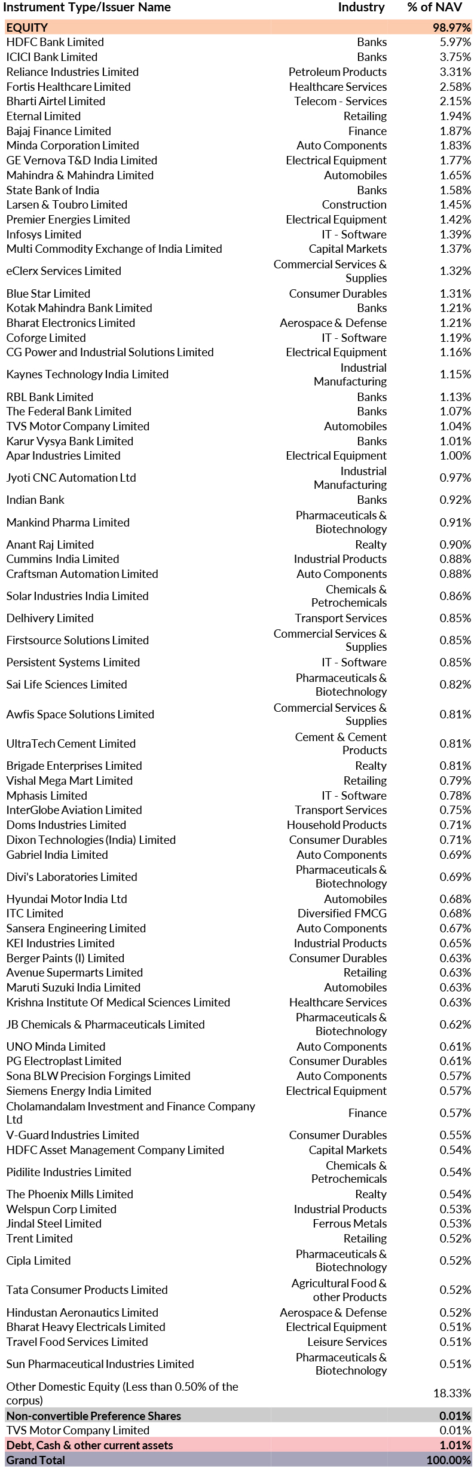
Task: Click the Non-convertible Preference Shares header
Action: (x=93, y=1416)
